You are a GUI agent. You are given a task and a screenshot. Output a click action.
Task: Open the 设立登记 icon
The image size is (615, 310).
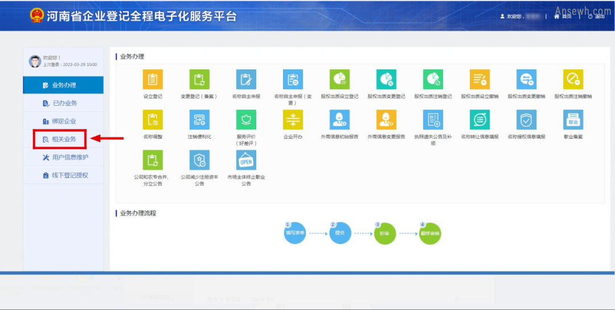153,80
